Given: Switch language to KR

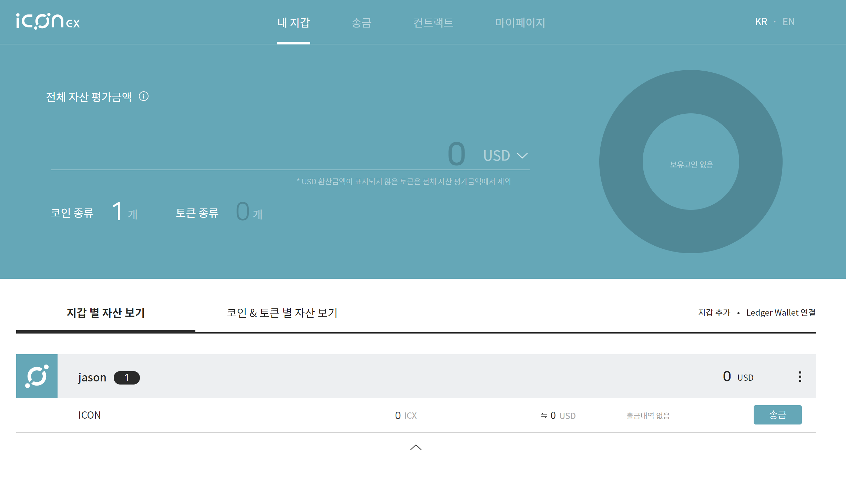Looking at the screenshot, I should point(761,22).
